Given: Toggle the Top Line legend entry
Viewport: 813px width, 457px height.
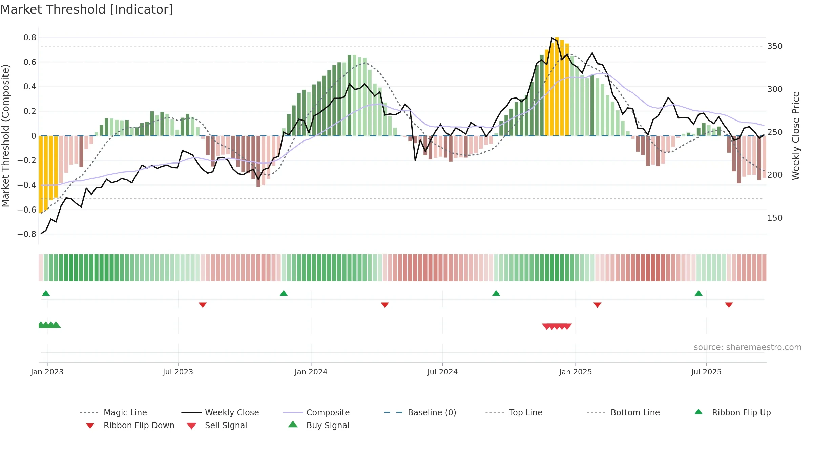Looking at the screenshot, I should point(514,412).
